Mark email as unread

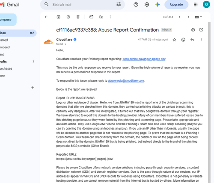pos(91,17)
